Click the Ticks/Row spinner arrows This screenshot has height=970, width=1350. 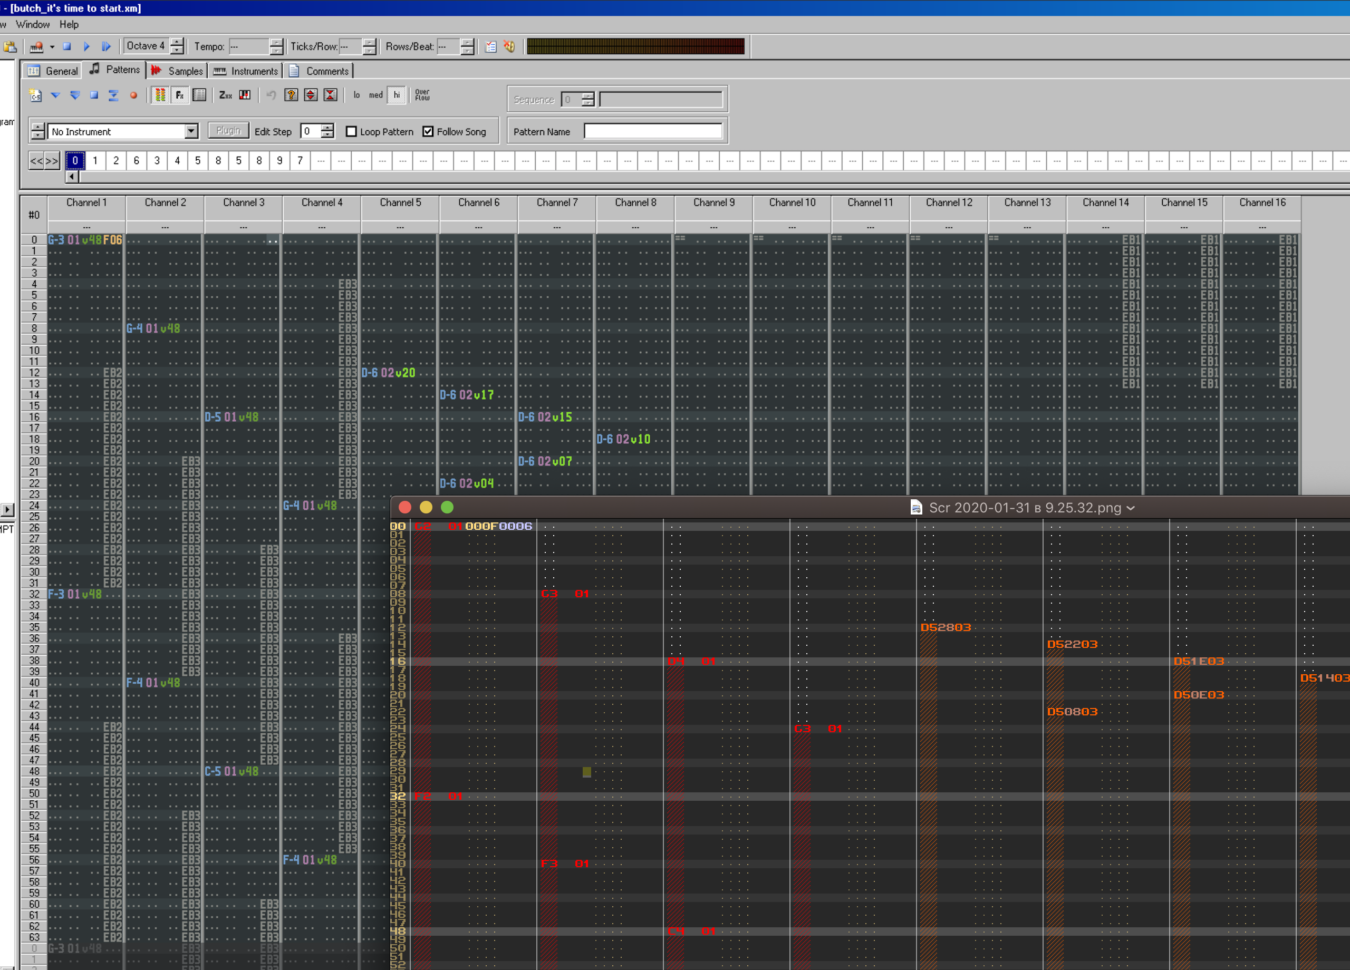(369, 46)
